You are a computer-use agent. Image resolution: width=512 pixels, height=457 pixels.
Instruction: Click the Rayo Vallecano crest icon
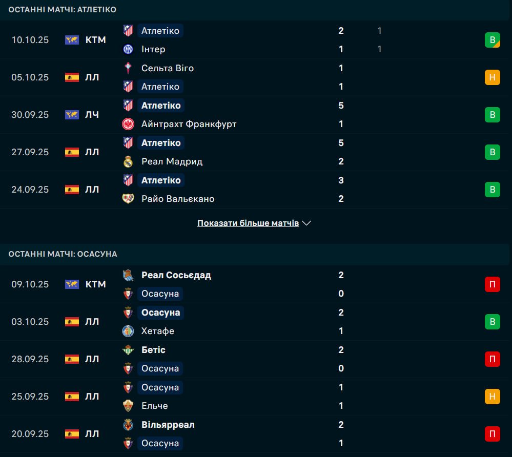[x=128, y=199]
